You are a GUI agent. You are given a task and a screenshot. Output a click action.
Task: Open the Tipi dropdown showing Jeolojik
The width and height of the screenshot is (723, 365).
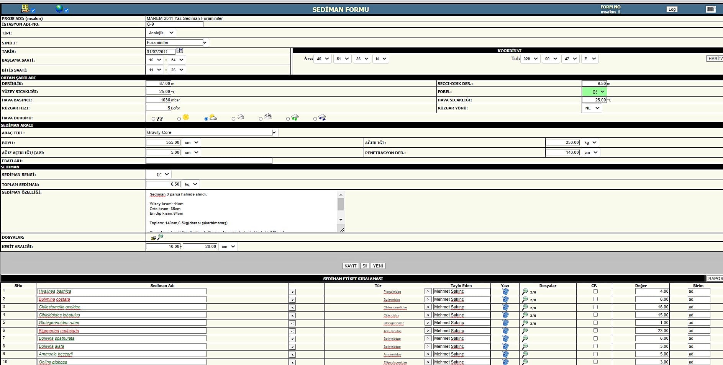point(161,33)
